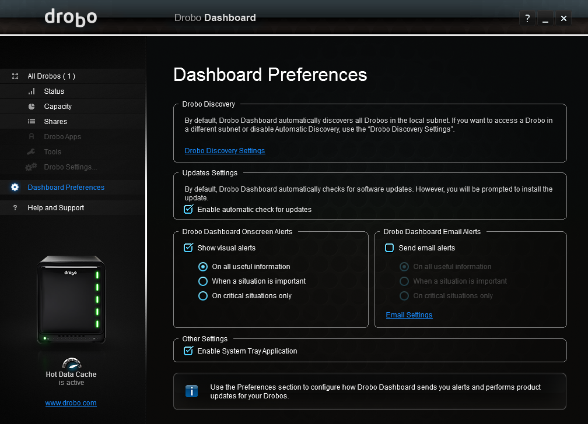Open help with the title bar question button
Viewport: 588px width, 424px height.
click(x=527, y=19)
